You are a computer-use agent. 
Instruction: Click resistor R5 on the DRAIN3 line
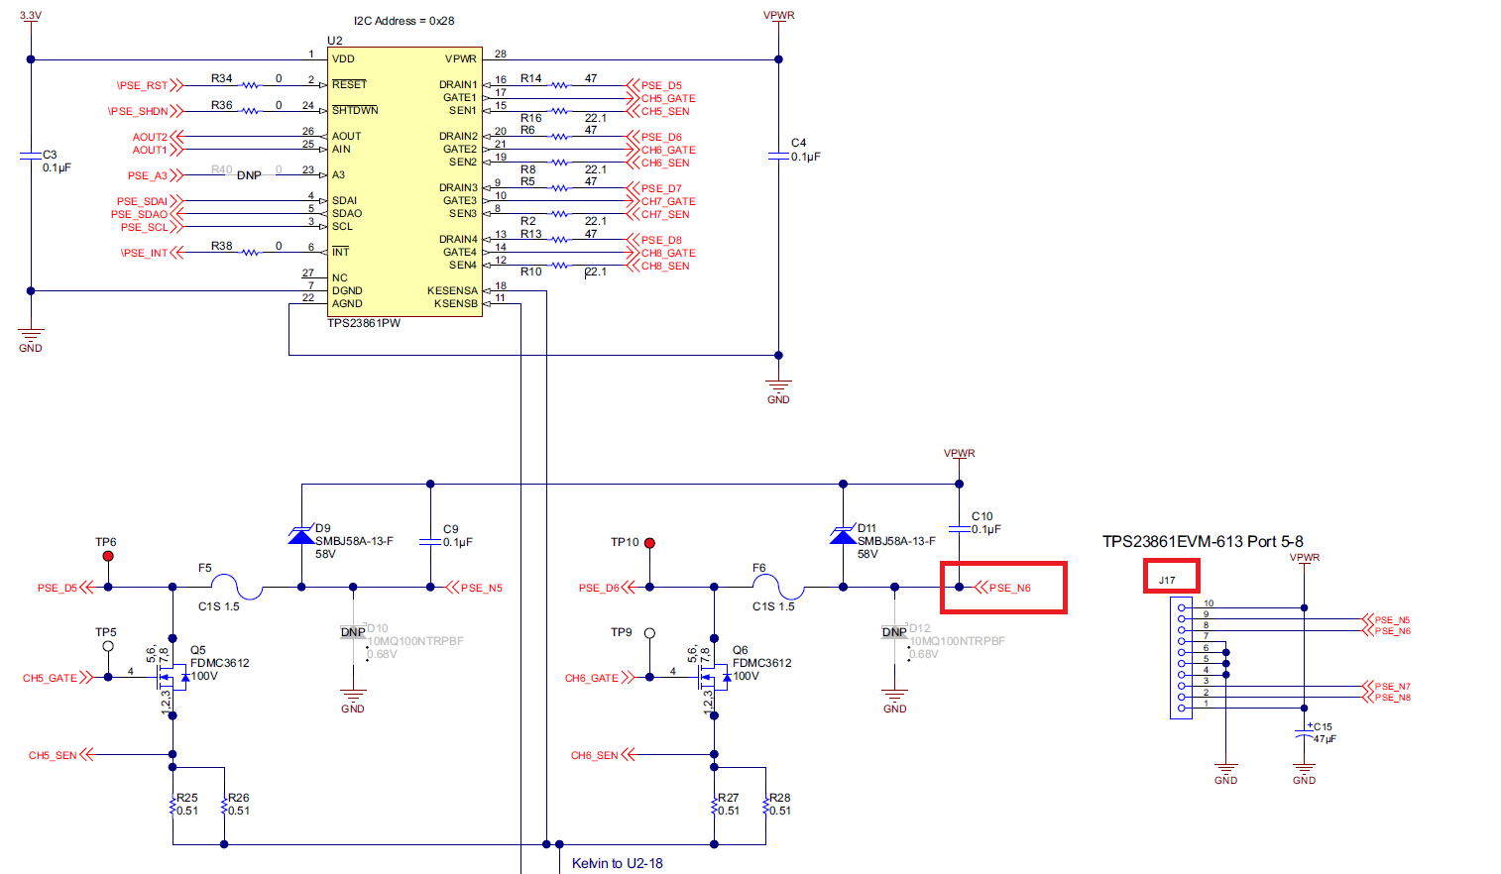pyautogui.click(x=560, y=188)
